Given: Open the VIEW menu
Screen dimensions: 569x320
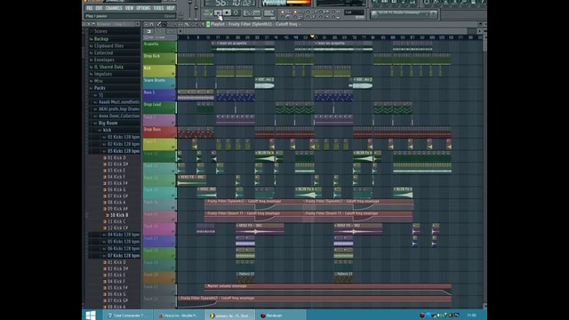Looking at the screenshot, I should [x=129, y=8].
